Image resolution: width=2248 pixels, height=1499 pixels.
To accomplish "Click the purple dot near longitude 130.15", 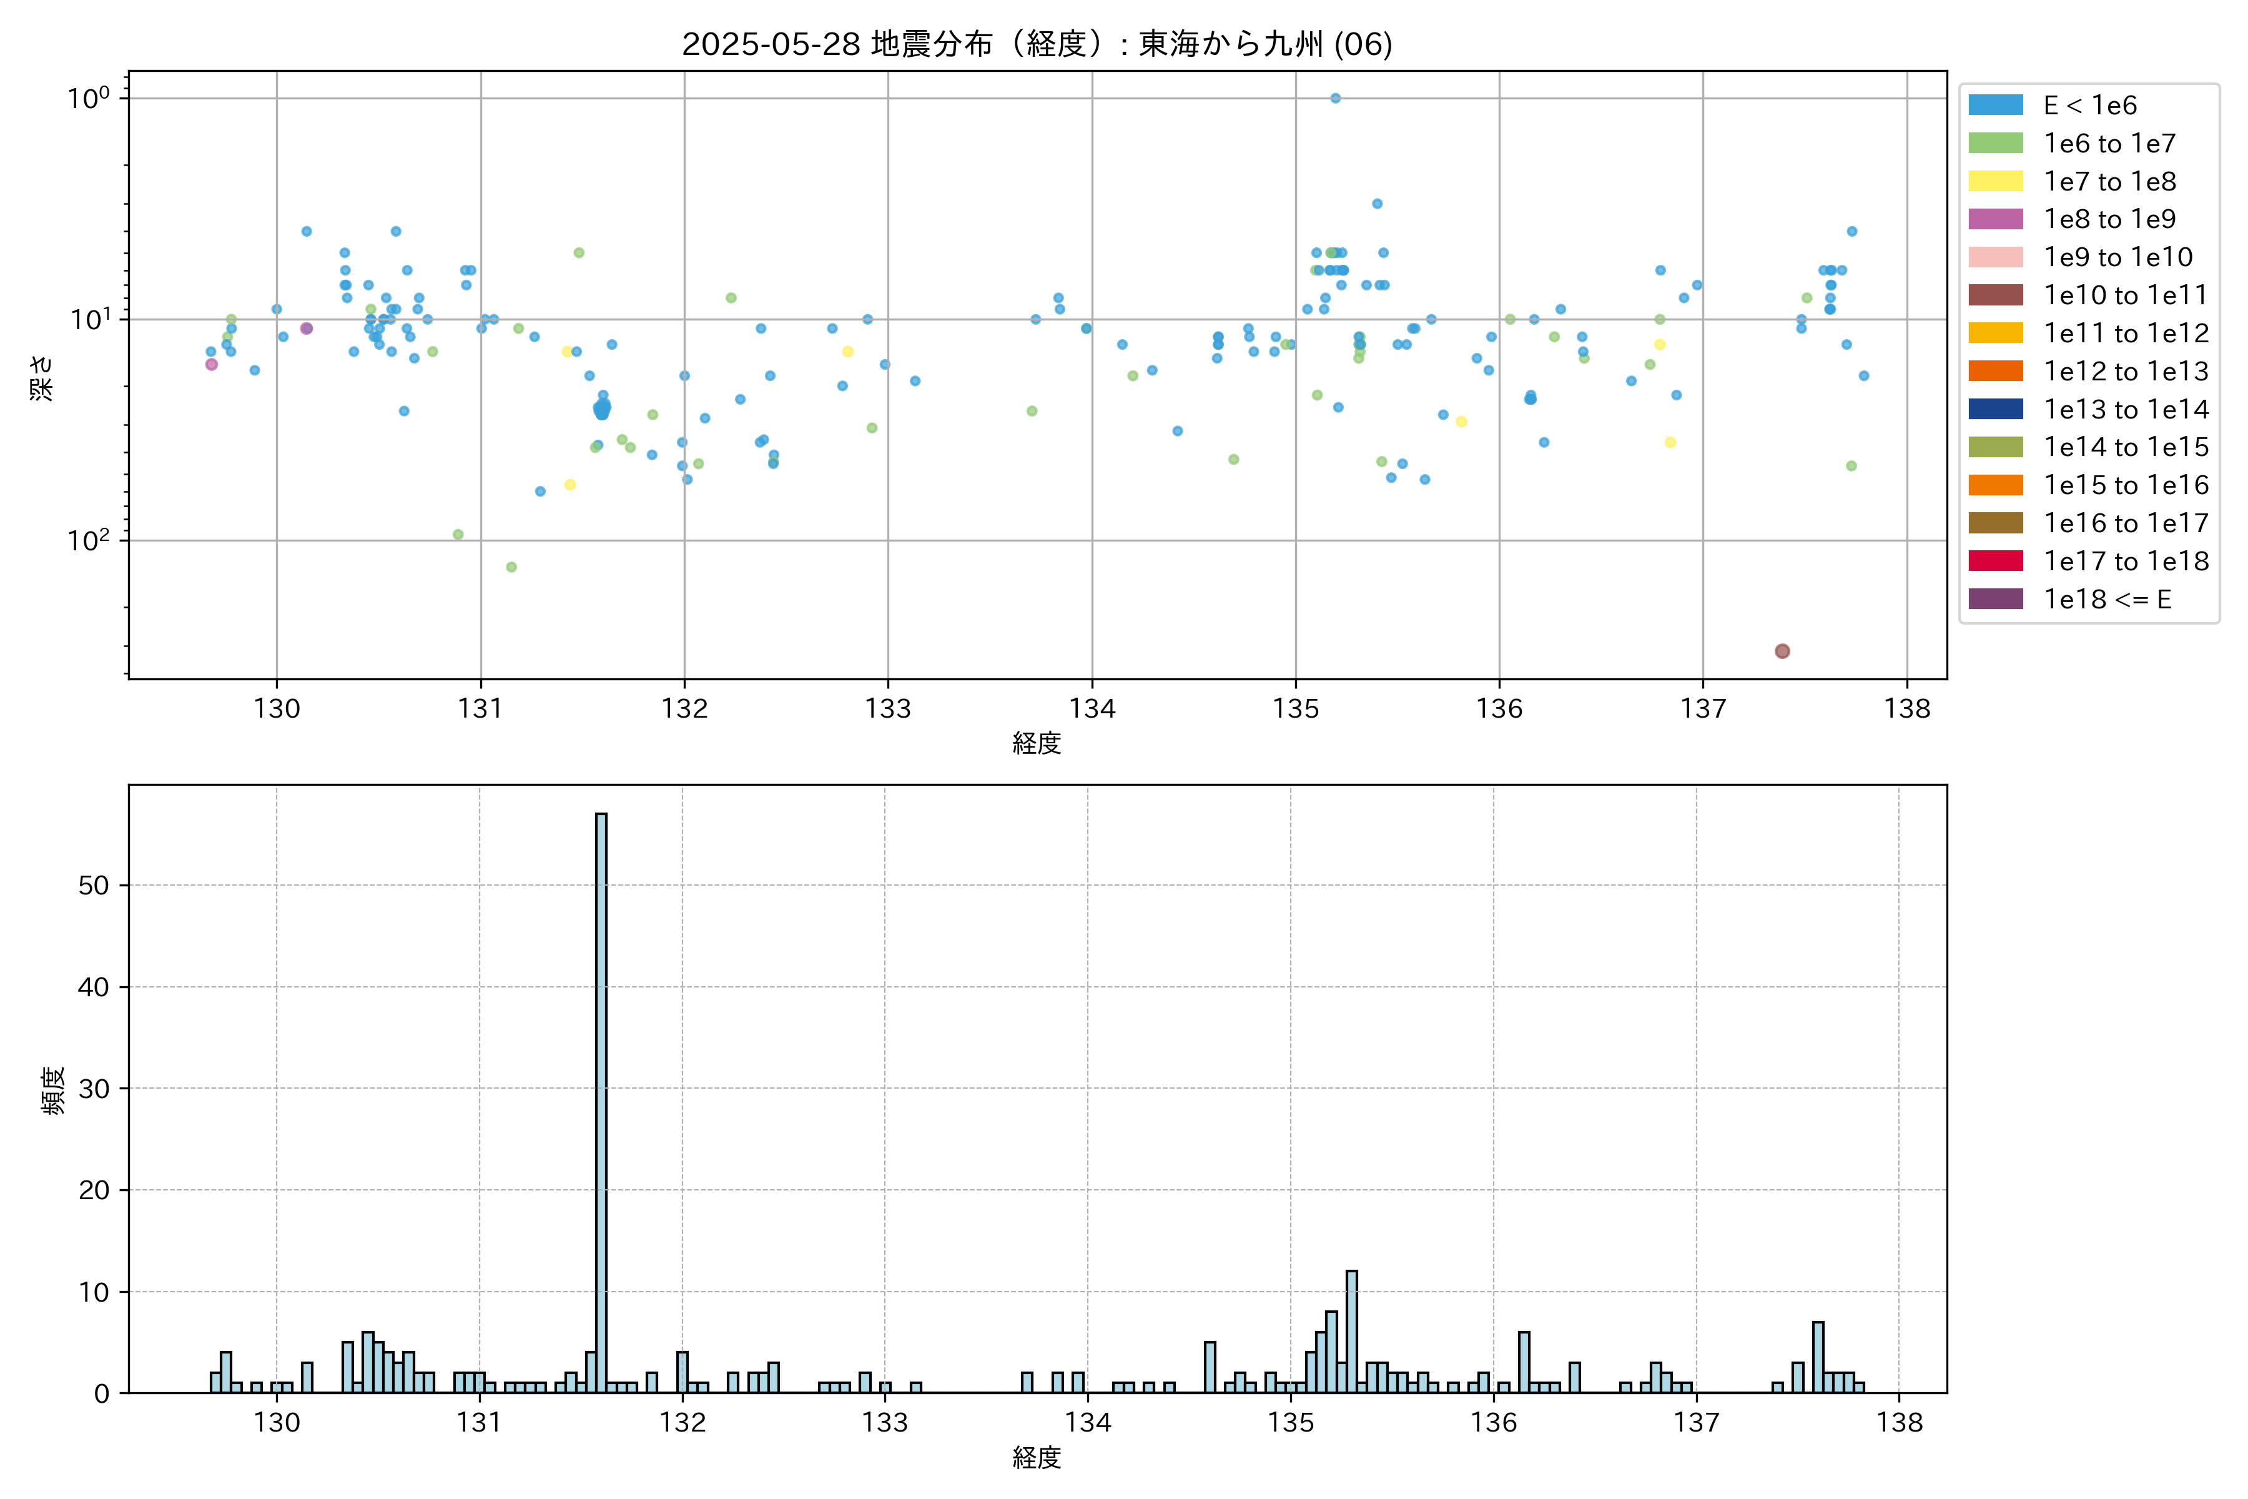I will point(306,329).
